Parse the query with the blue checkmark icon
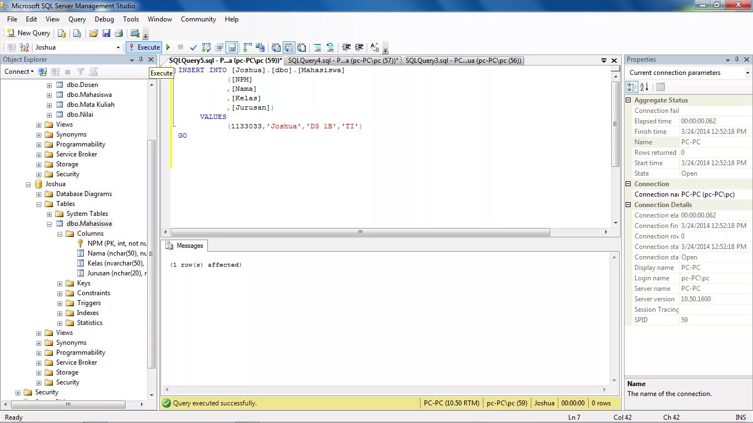 tap(193, 47)
